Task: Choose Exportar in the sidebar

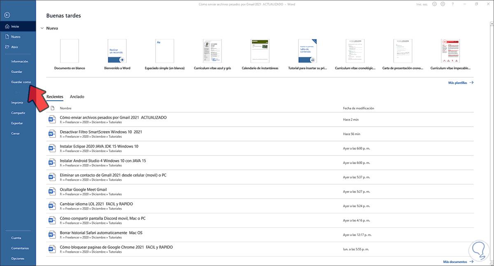Action: click(x=17, y=123)
